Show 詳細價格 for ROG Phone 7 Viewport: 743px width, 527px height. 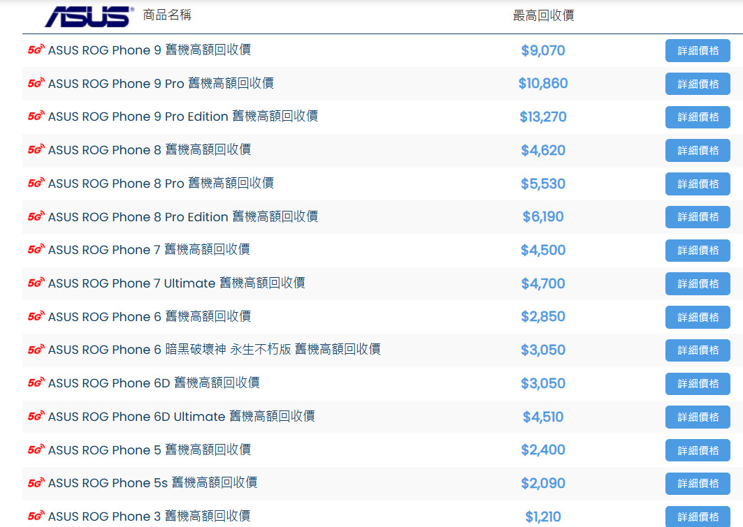pyautogui.click(x=698, y=250)
